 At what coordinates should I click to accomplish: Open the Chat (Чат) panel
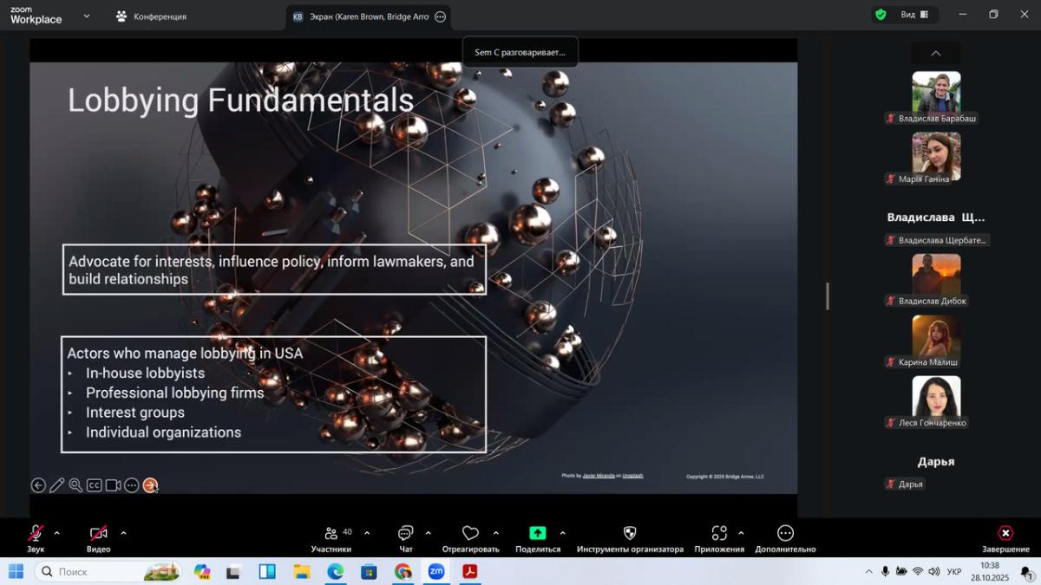click(x=405, y=534)
